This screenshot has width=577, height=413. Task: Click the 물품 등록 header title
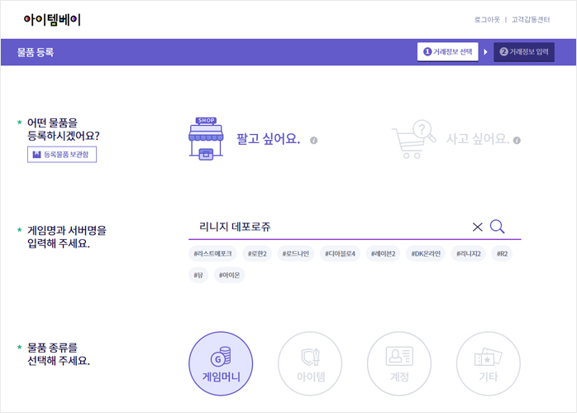click(x=36, y=52)
